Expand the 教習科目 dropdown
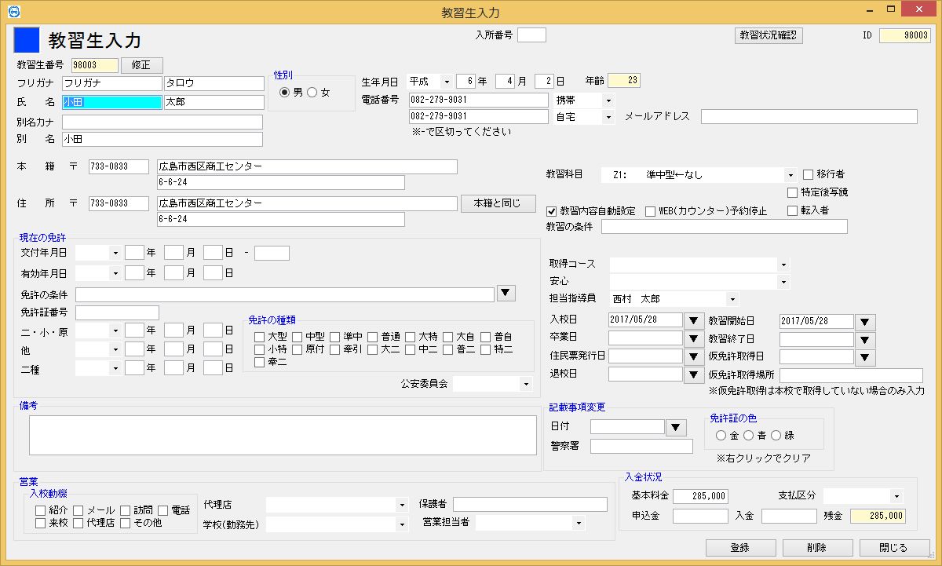Image resolution: width=942 pixels, height=566 pixels. click(790, 175)
